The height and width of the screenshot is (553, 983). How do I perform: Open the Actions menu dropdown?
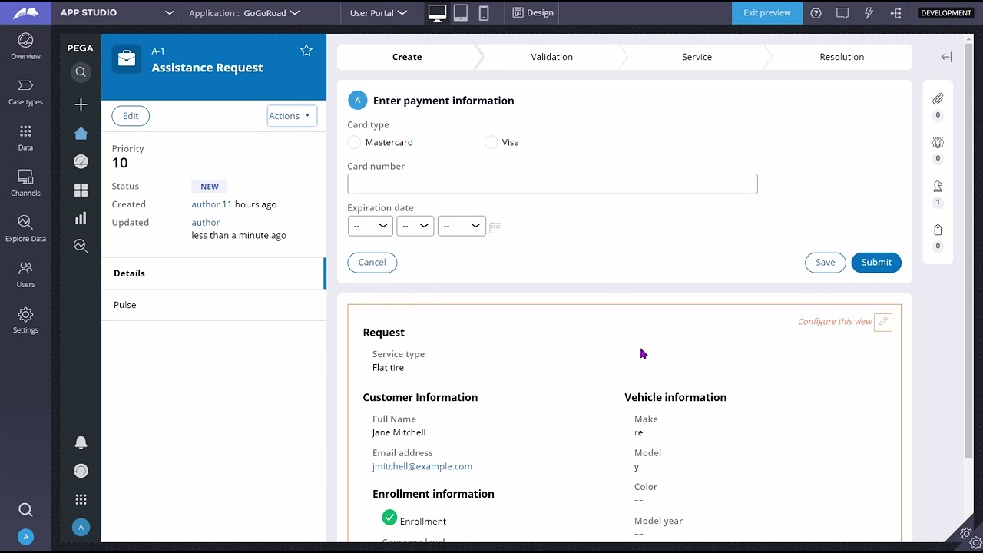point(292,116)
